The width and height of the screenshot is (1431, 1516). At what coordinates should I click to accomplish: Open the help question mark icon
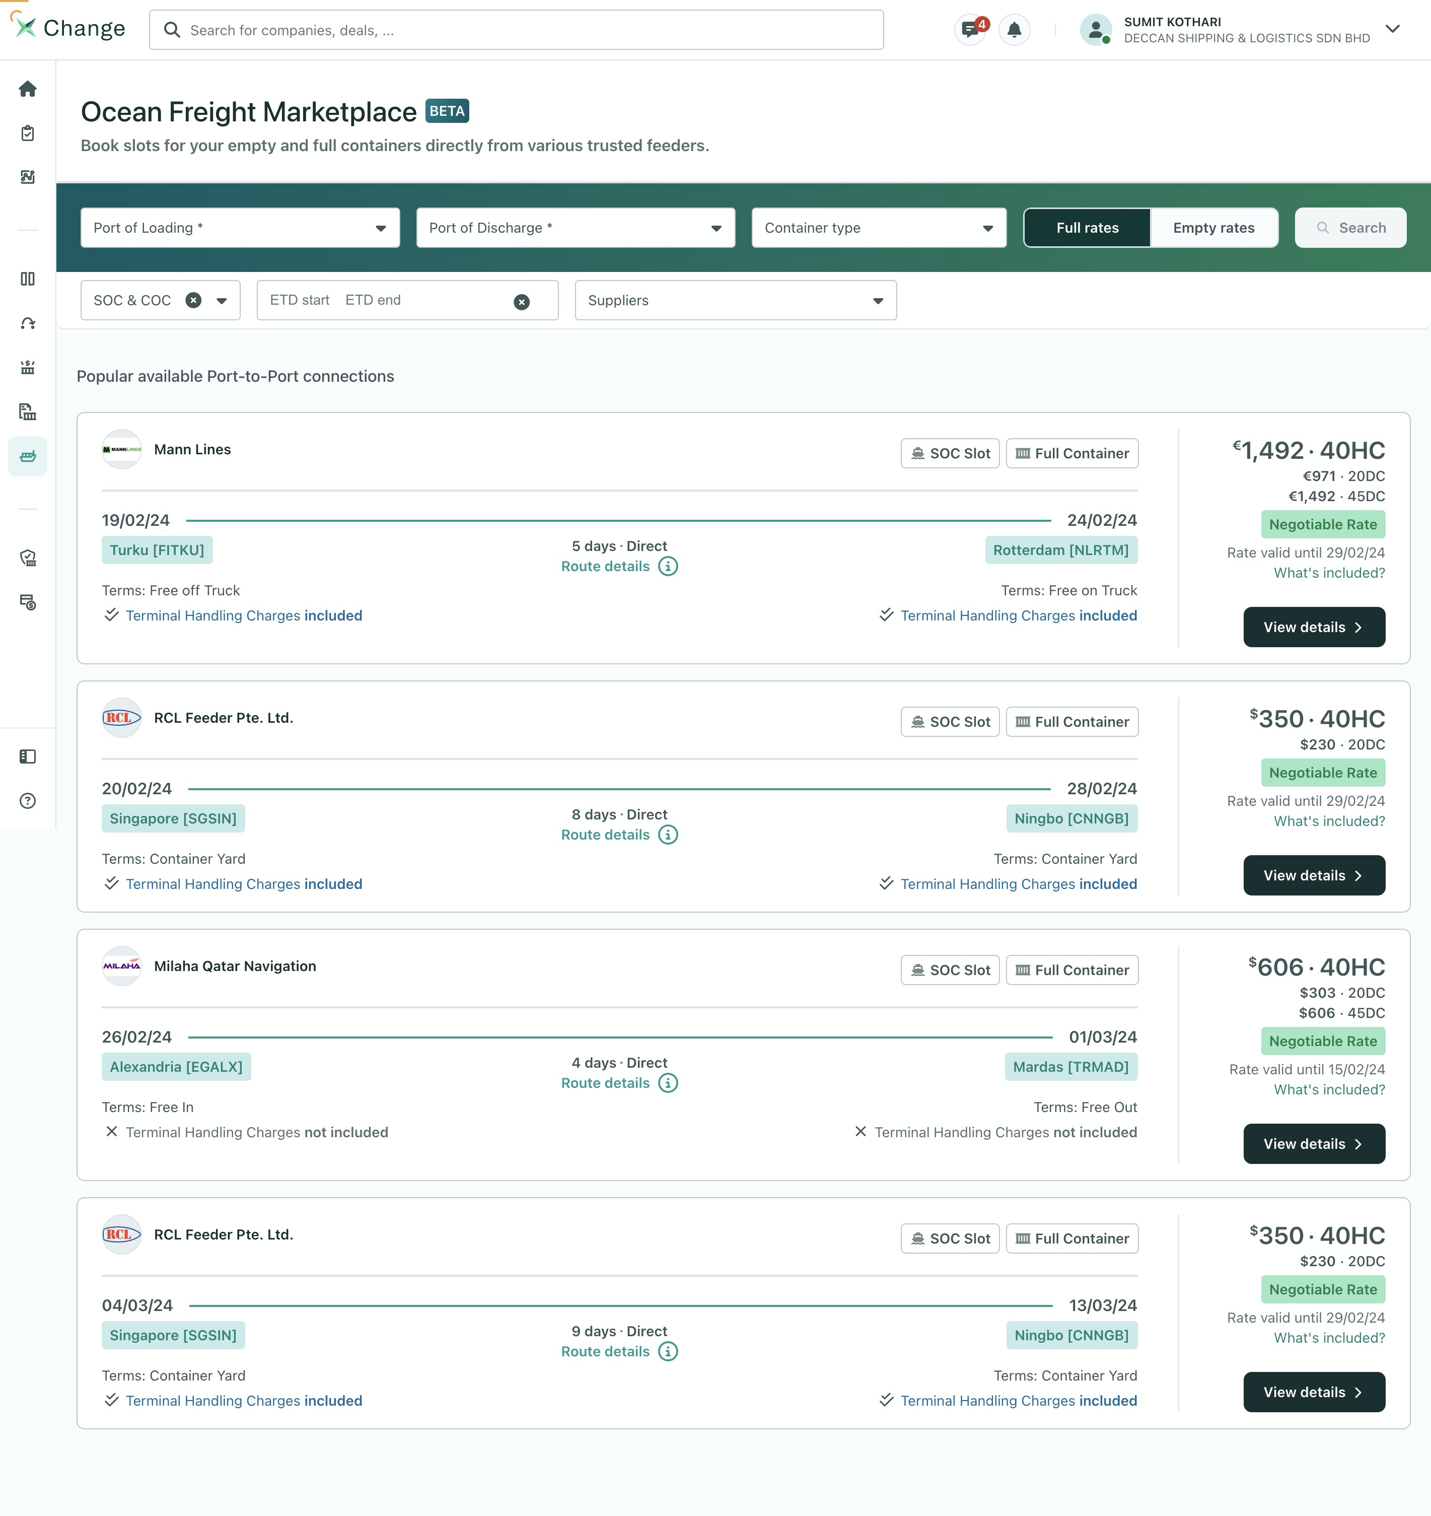tap(28, 800)
